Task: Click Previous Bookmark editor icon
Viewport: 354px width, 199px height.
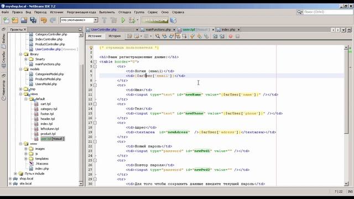Action: (192, 36)
